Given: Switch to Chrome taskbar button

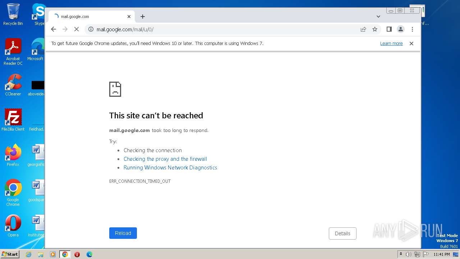Looking at the screenshot, I should [65, 254].
